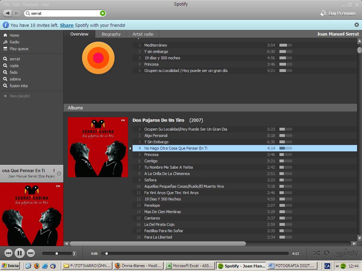362x271 pixels.
Task: Click the Dos Pajaros De Un Tiro album cover
Action: [98, 147]
